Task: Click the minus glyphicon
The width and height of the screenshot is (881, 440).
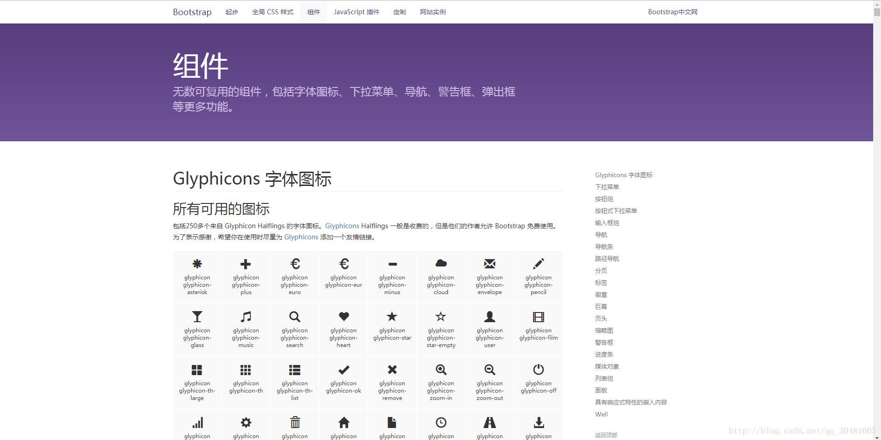Action: point(393,264)
